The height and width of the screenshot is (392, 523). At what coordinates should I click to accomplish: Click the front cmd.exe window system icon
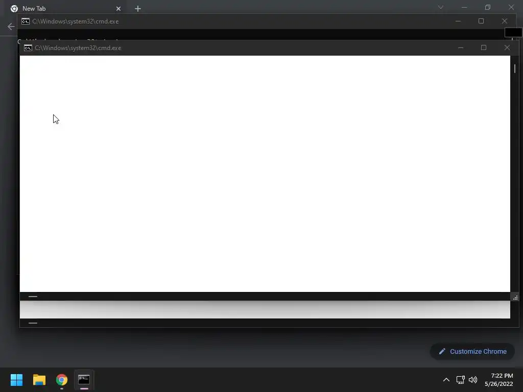click(28, 48)
